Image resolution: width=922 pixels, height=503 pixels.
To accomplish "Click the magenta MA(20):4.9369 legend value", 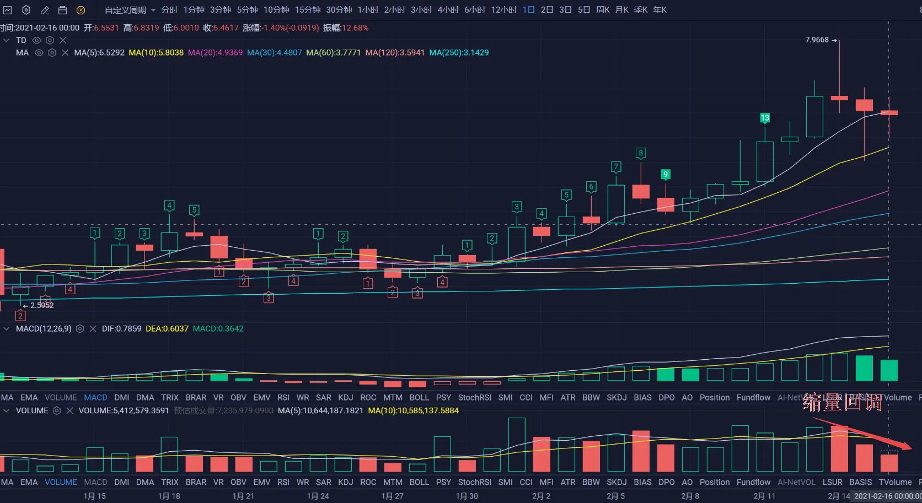I will (215, 53).
